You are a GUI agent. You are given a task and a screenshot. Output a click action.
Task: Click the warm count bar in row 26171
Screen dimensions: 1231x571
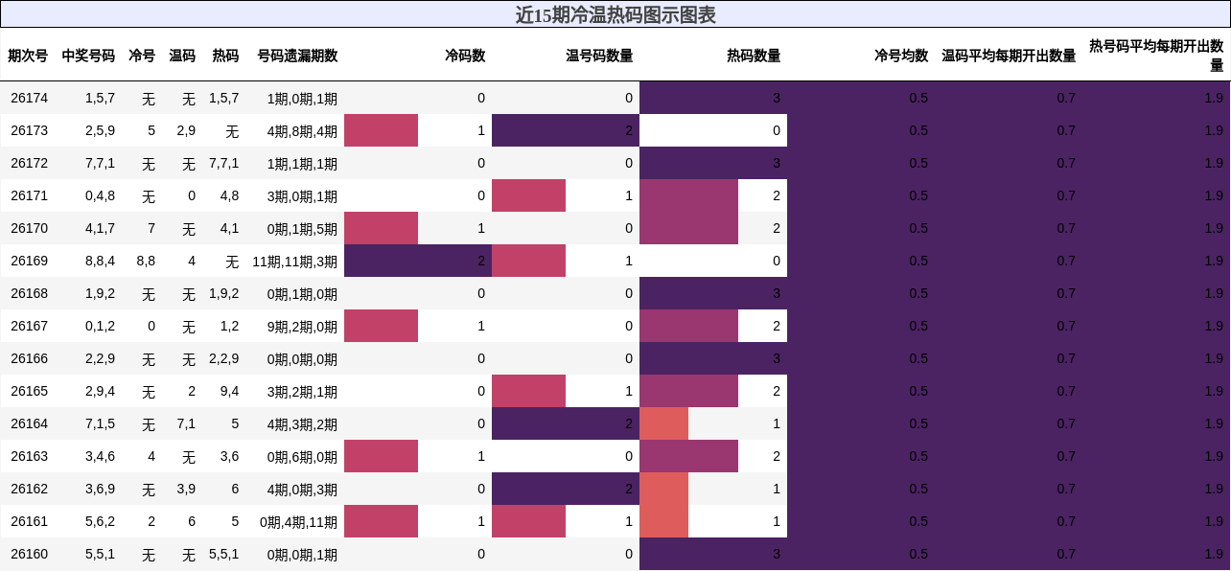528,195
